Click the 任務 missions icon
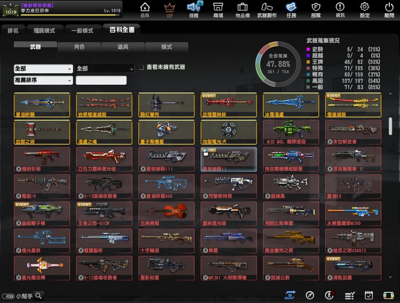The width and height of the screenshot is (400, 303). (291, 9)
